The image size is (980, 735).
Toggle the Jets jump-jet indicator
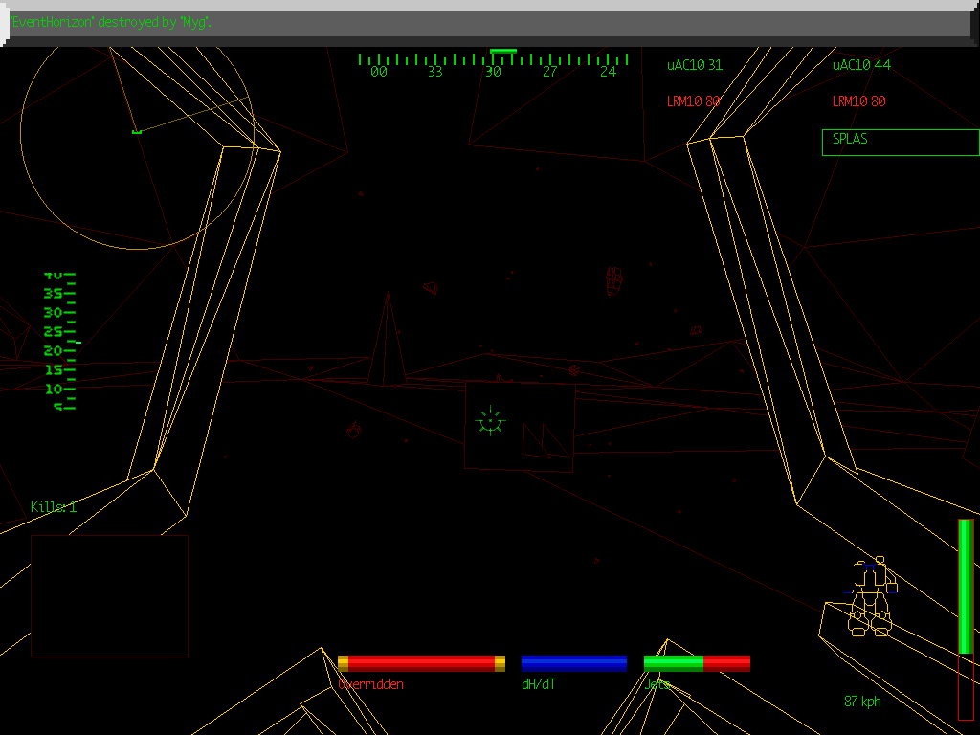point(657,684)
